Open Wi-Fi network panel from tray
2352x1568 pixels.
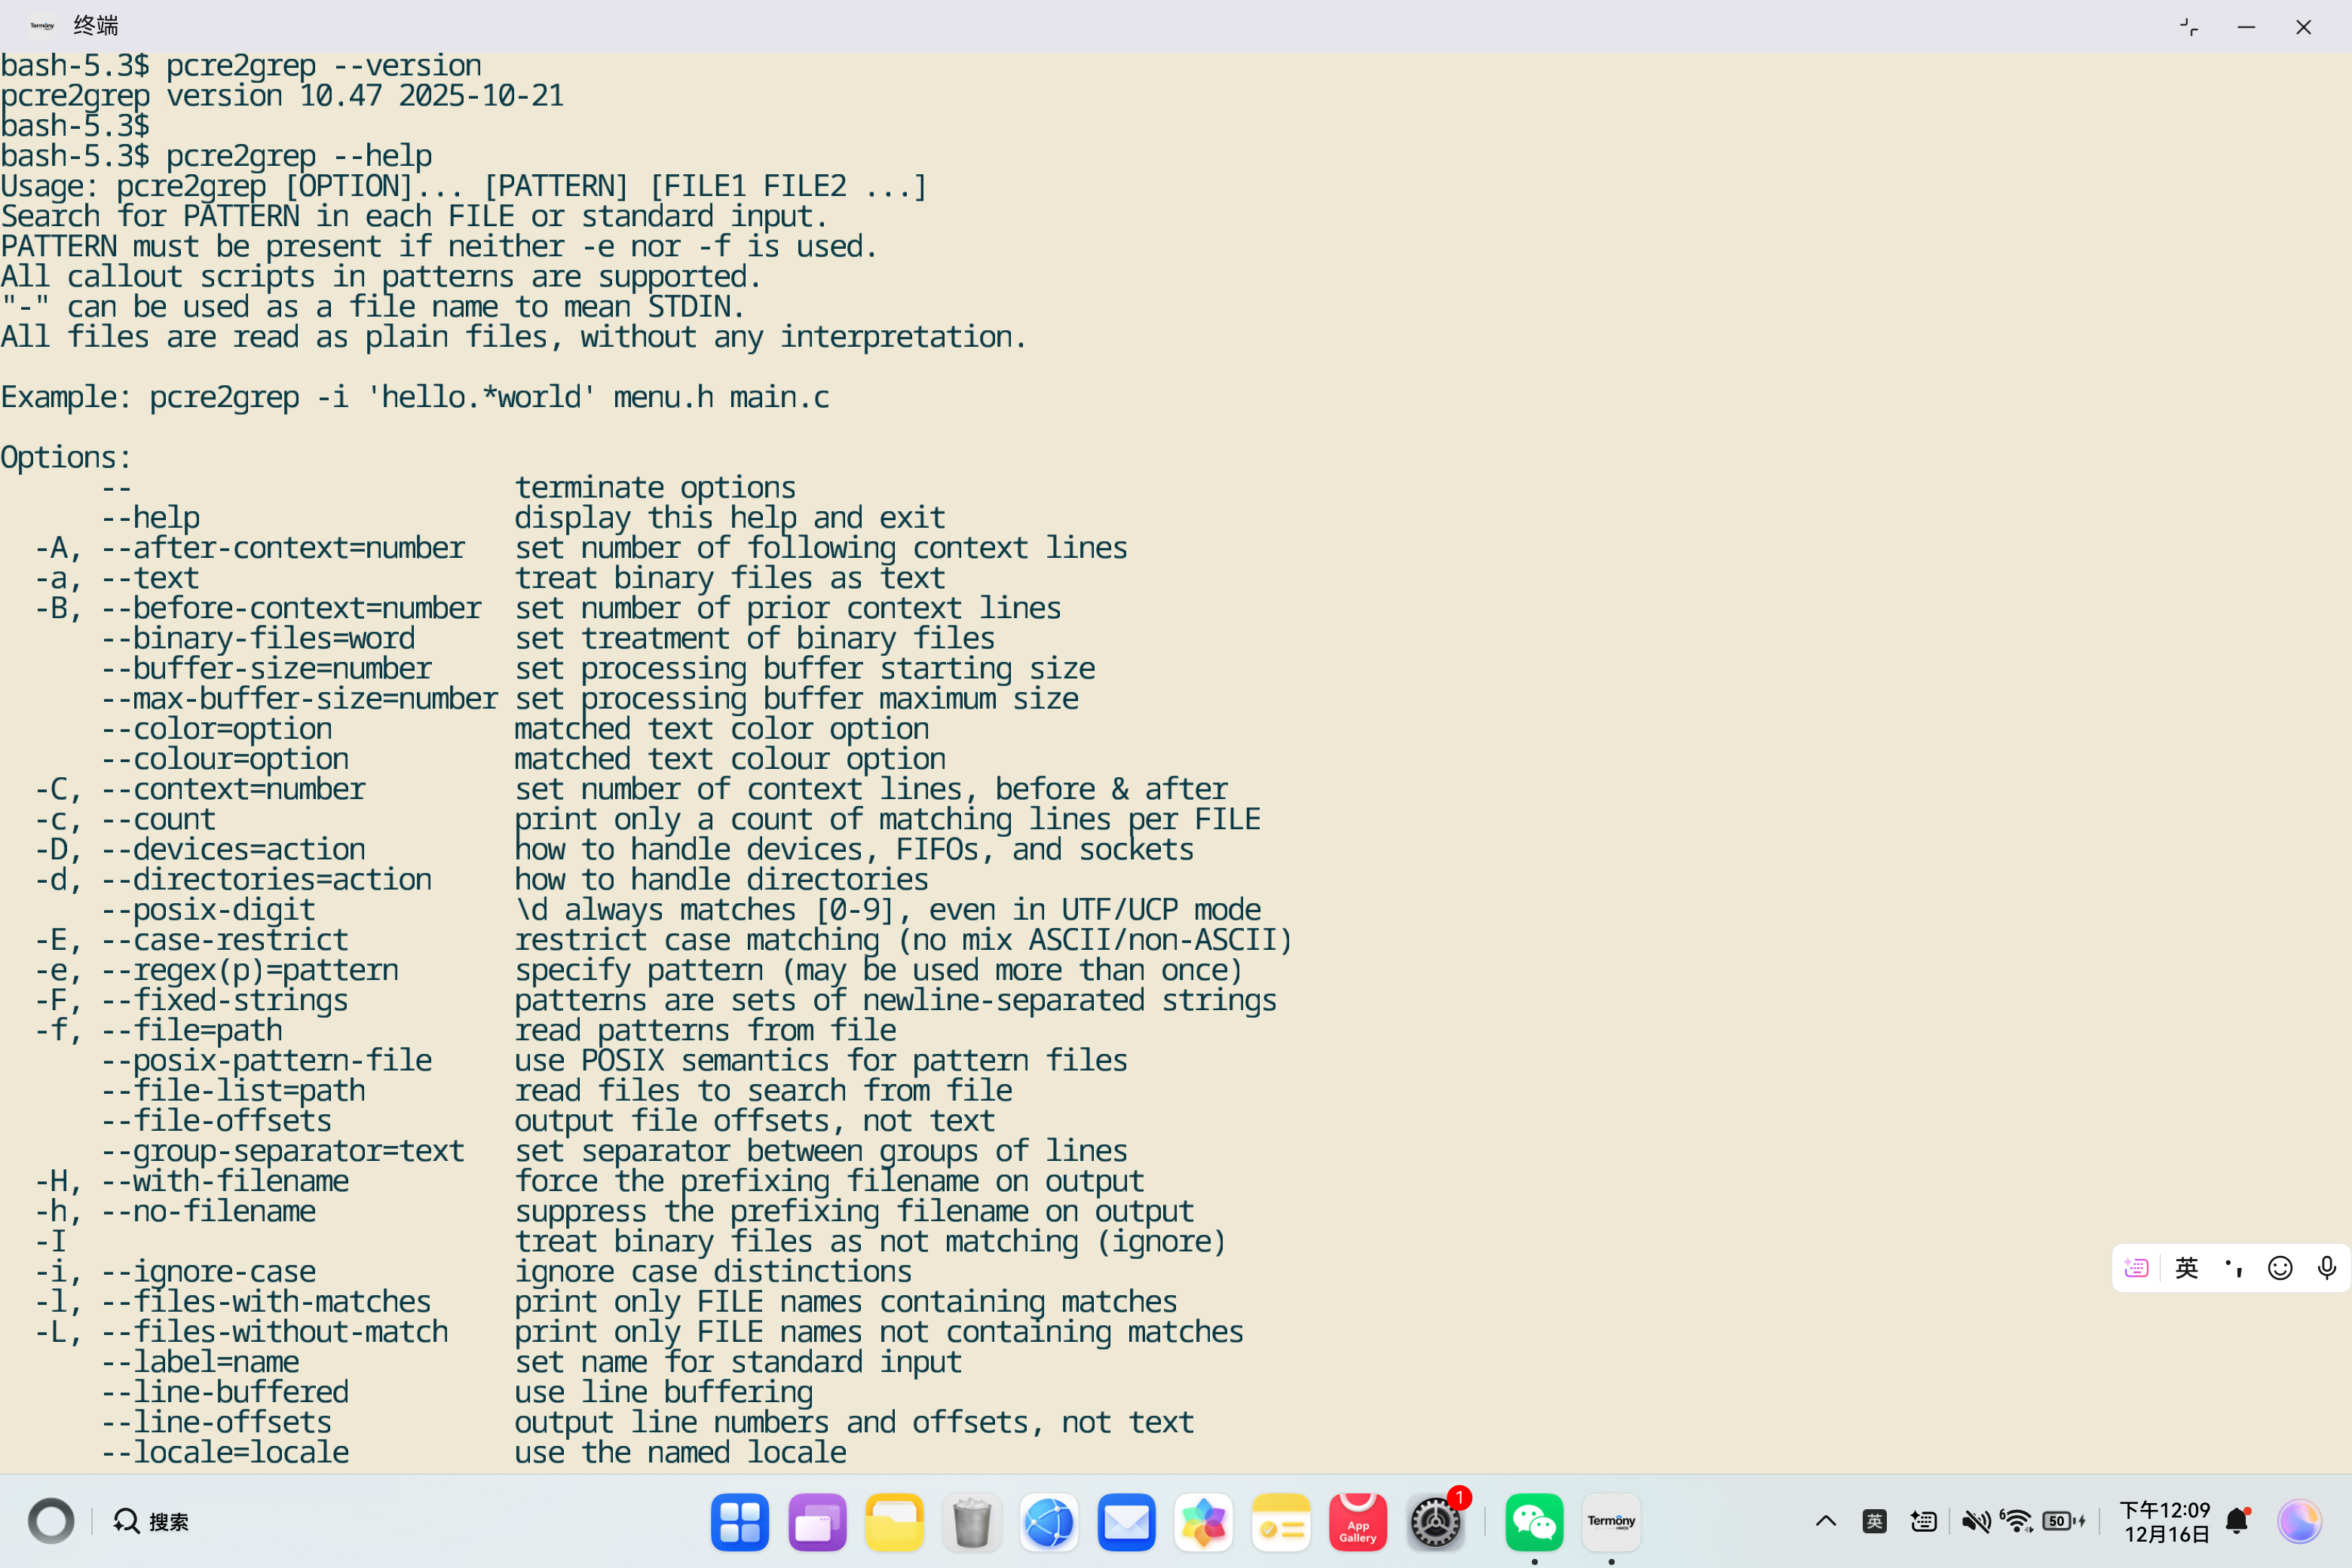(2017, 1521)
